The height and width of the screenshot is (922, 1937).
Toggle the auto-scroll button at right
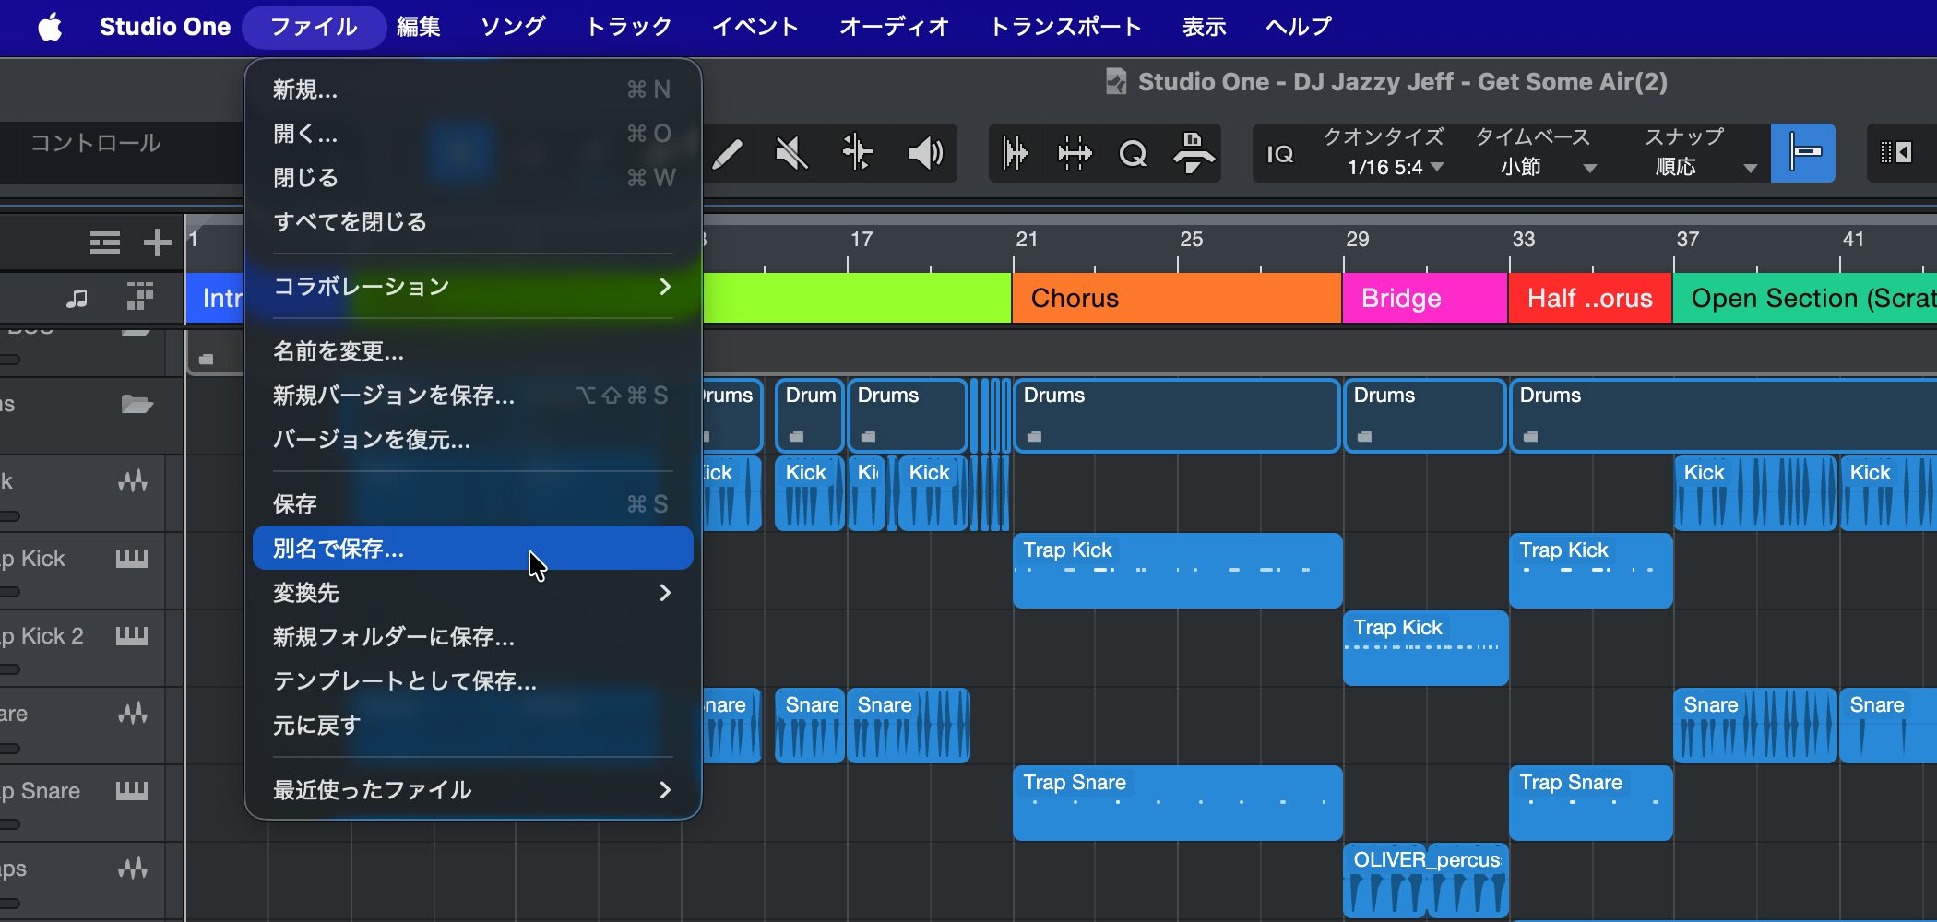(1895, 152)
